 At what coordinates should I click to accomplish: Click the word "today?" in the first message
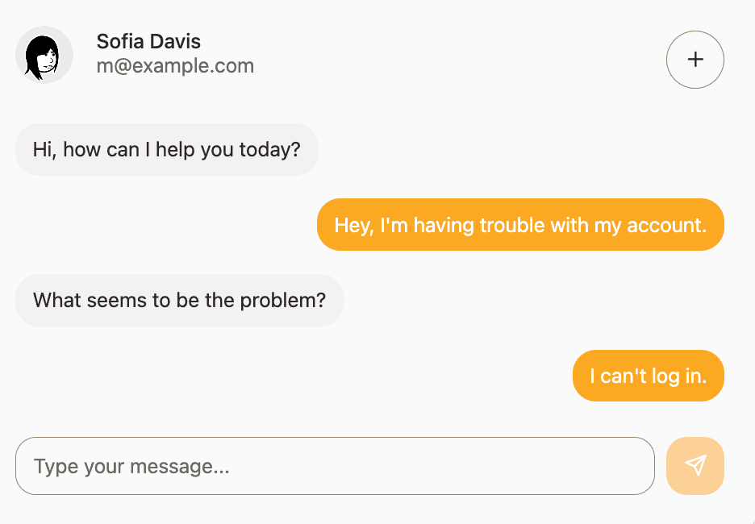coord(270,149)
